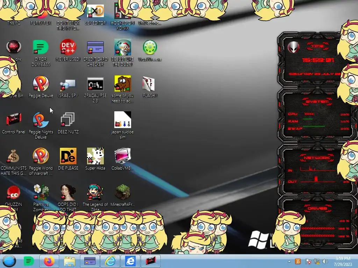This screenshot has height=268, width=358.
Task: Click the NETWORK widget header
Action: tap(317, 158)
